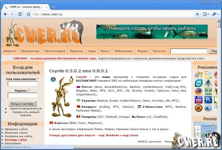Stop loading with the X beside address bar
This screenshot has width=222, height=150.
point(197,14)
